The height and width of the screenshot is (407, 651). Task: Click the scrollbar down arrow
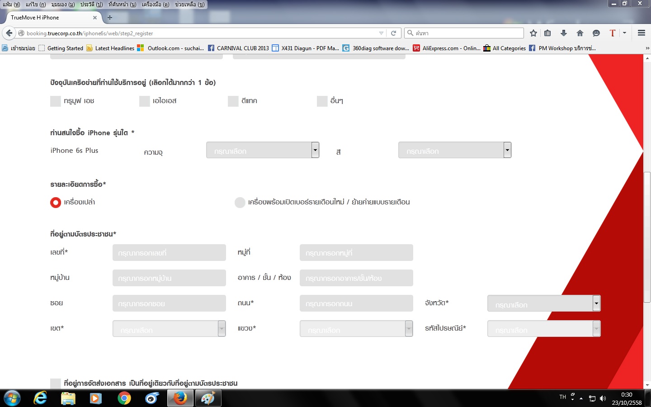[x=647, y=385]
